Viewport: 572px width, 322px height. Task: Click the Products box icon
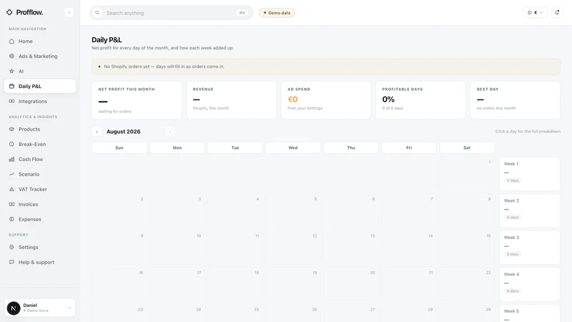(x=11, y=130)
